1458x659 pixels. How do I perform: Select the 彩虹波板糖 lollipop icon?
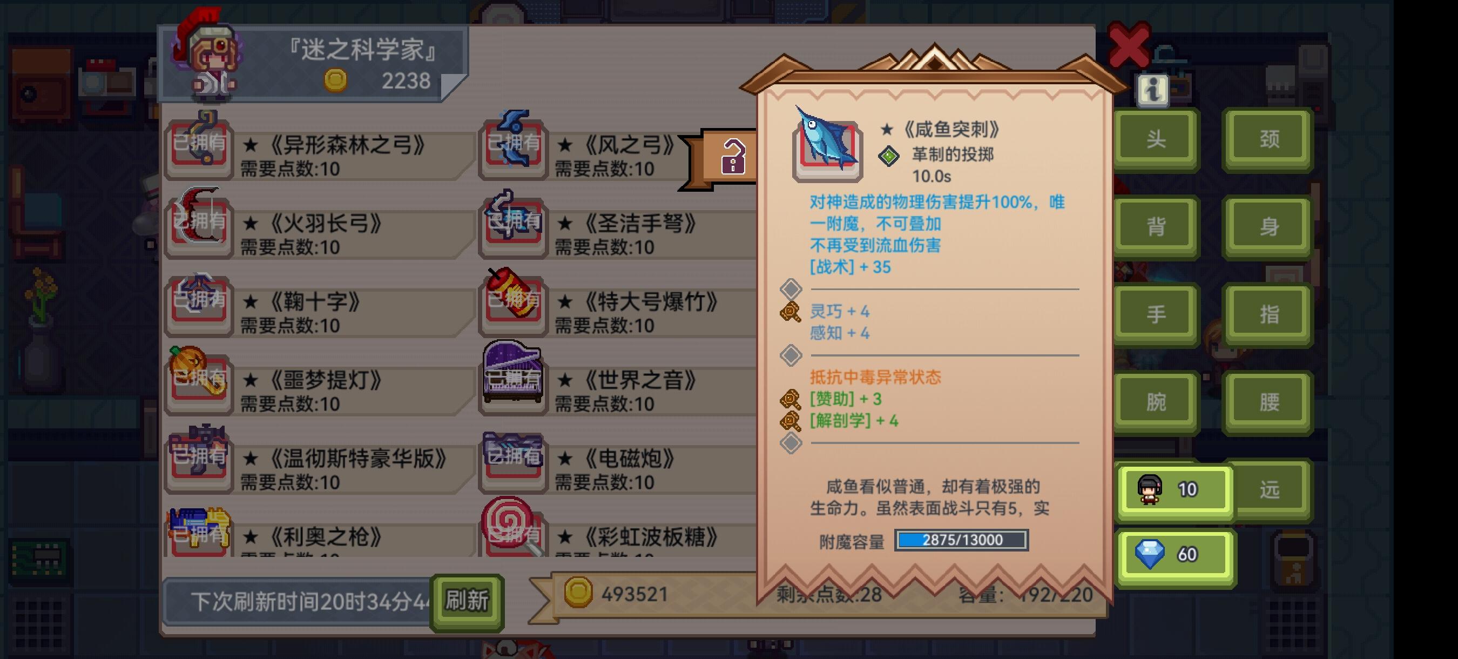pyautogui.click(x=513, y=527)
